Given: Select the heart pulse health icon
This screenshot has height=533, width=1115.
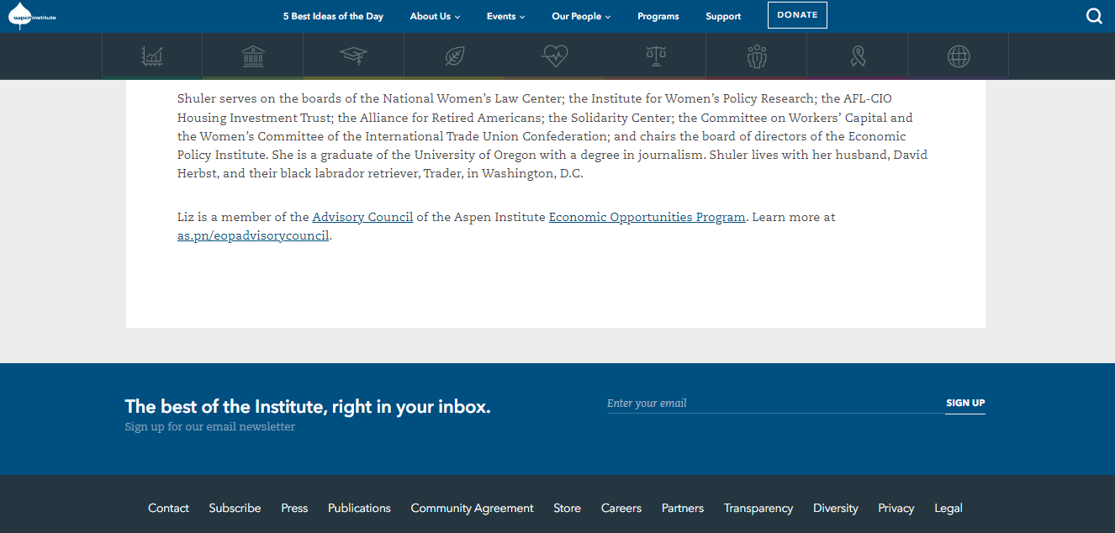Looking at the screenshot, I should click(x=555, y=56).
